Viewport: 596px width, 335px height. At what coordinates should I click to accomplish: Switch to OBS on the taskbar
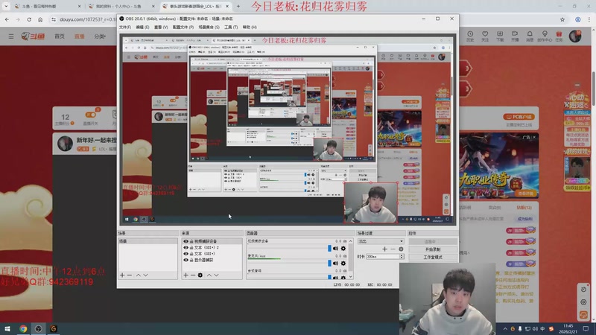[39, 328]
